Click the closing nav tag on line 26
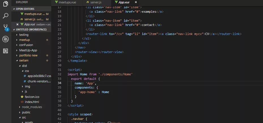The height and width of the screenshot is (123, 263). (80, 47)
